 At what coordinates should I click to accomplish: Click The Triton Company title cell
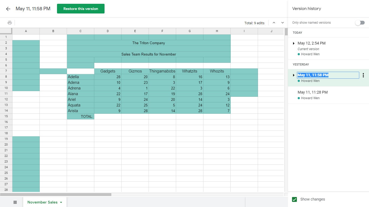click(149, 43)
